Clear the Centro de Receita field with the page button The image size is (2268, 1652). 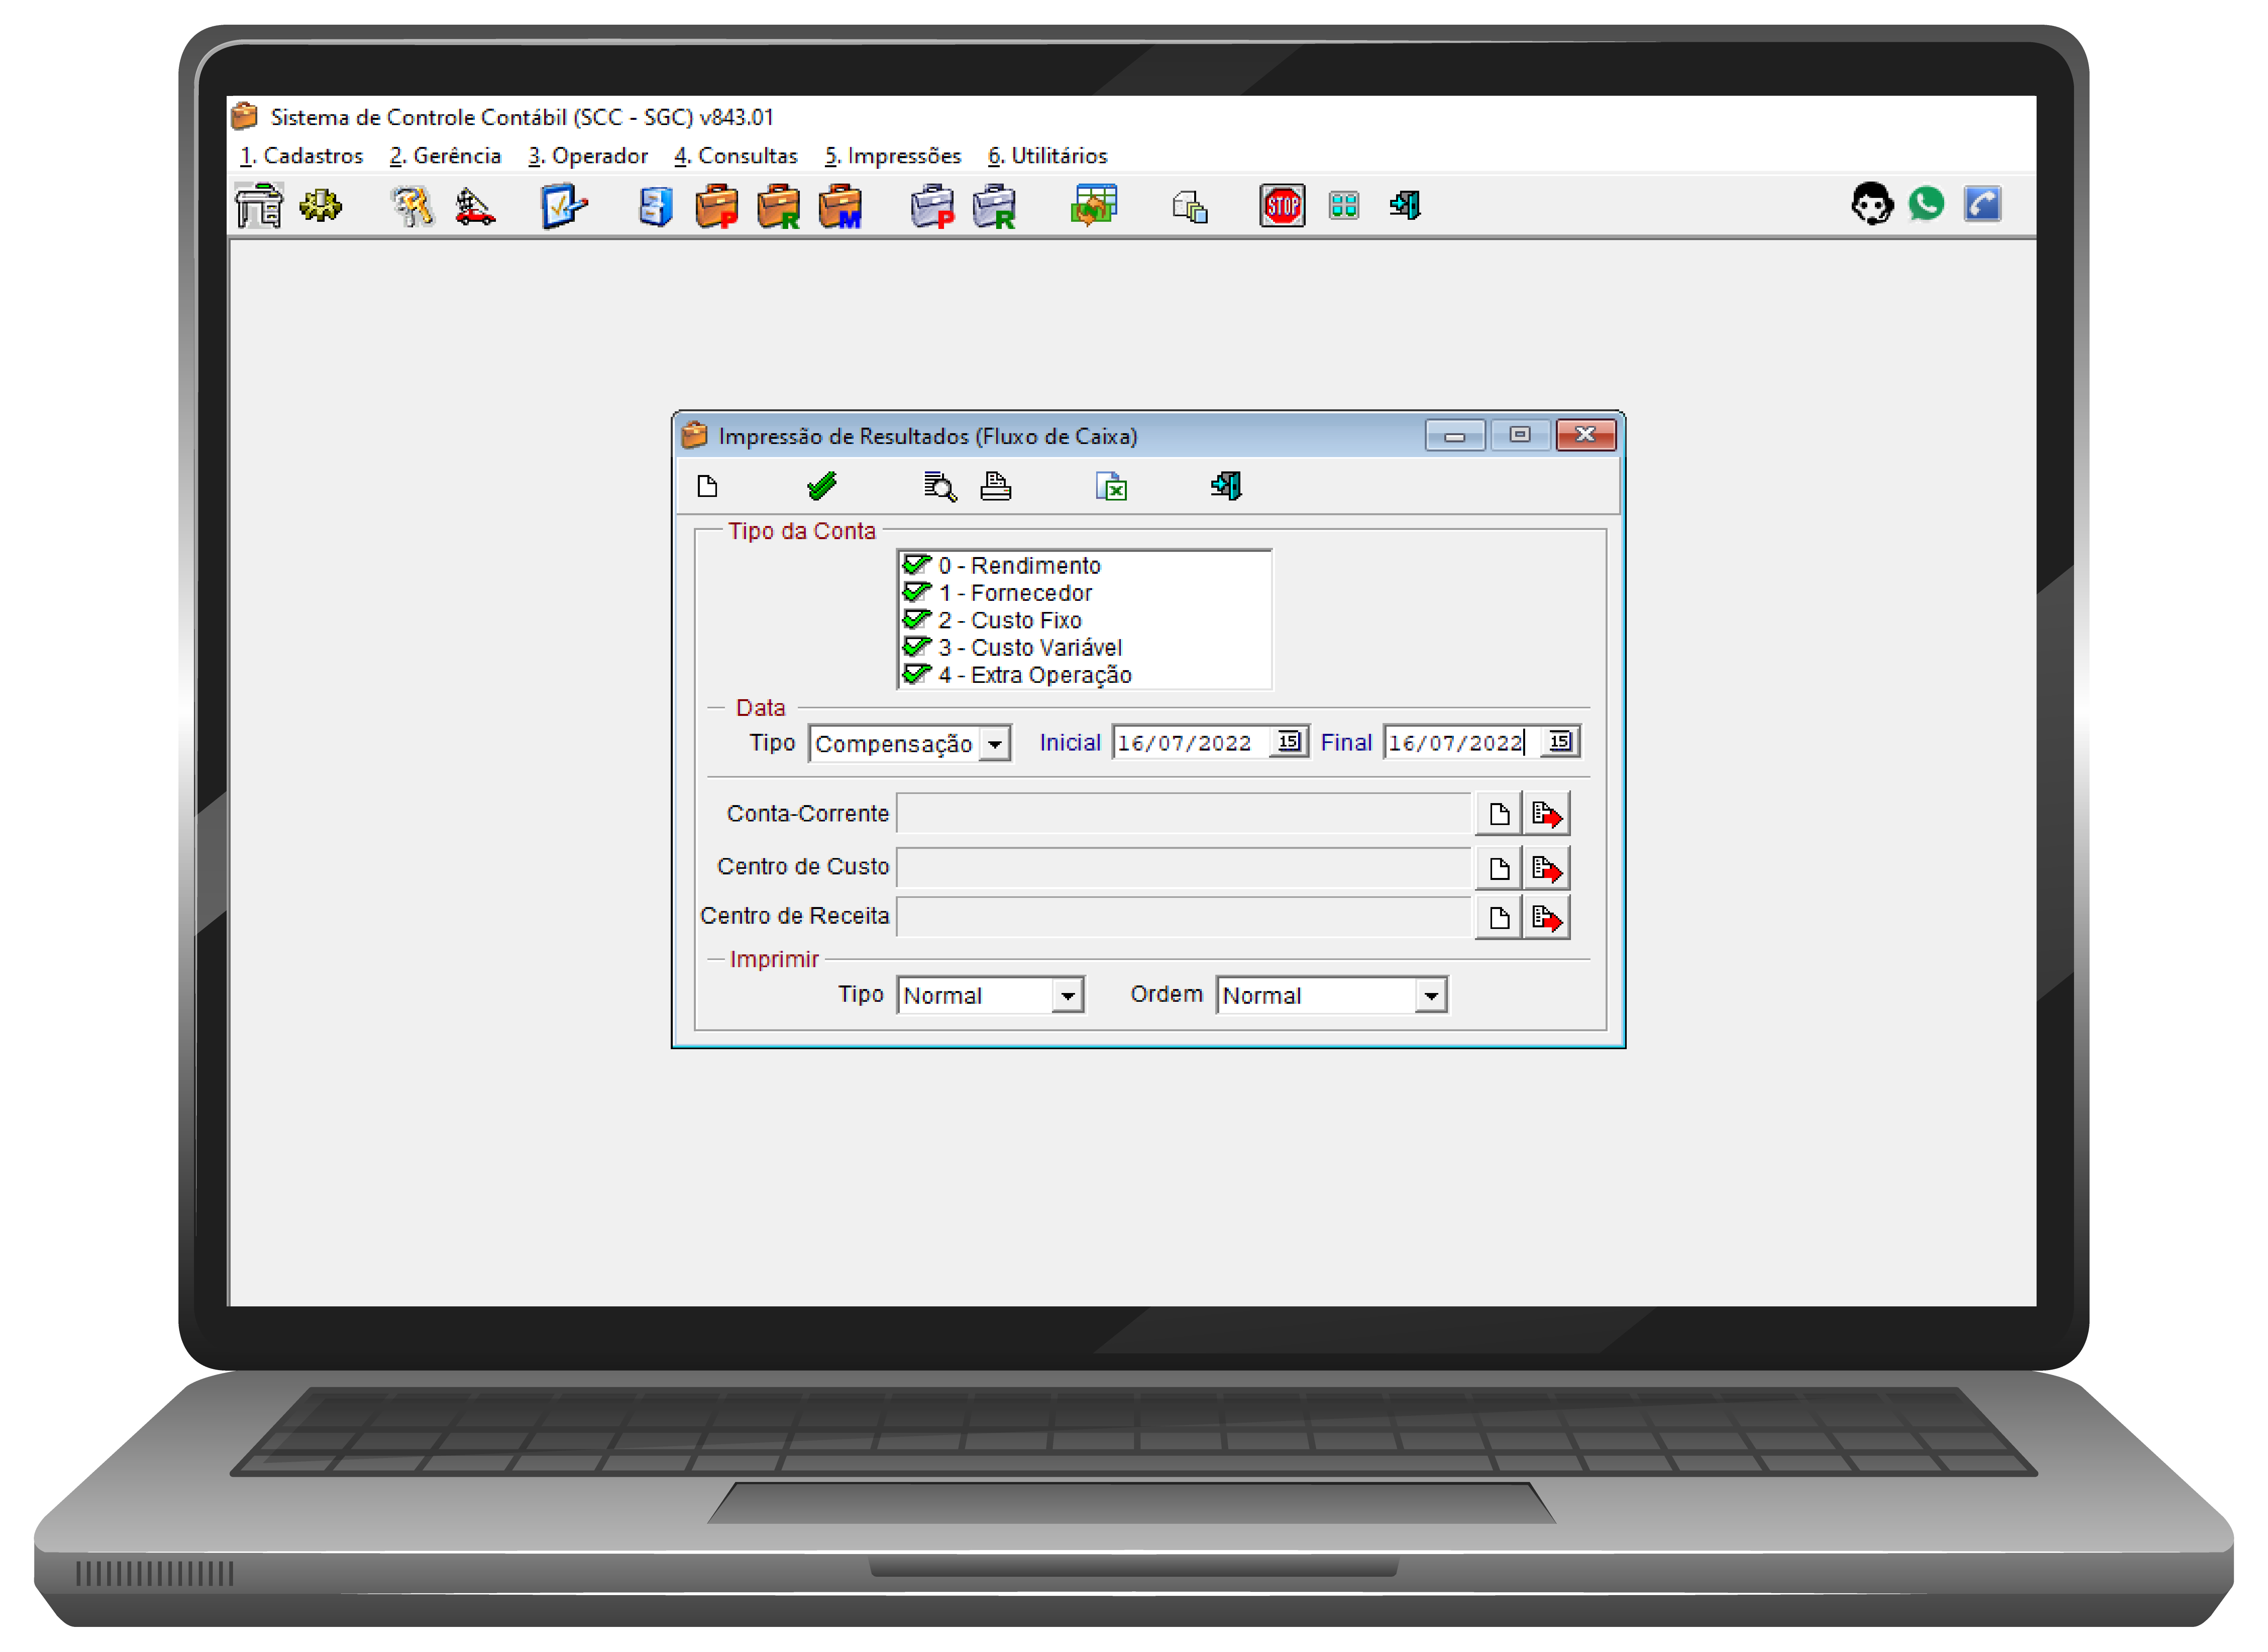(1499, 919)
